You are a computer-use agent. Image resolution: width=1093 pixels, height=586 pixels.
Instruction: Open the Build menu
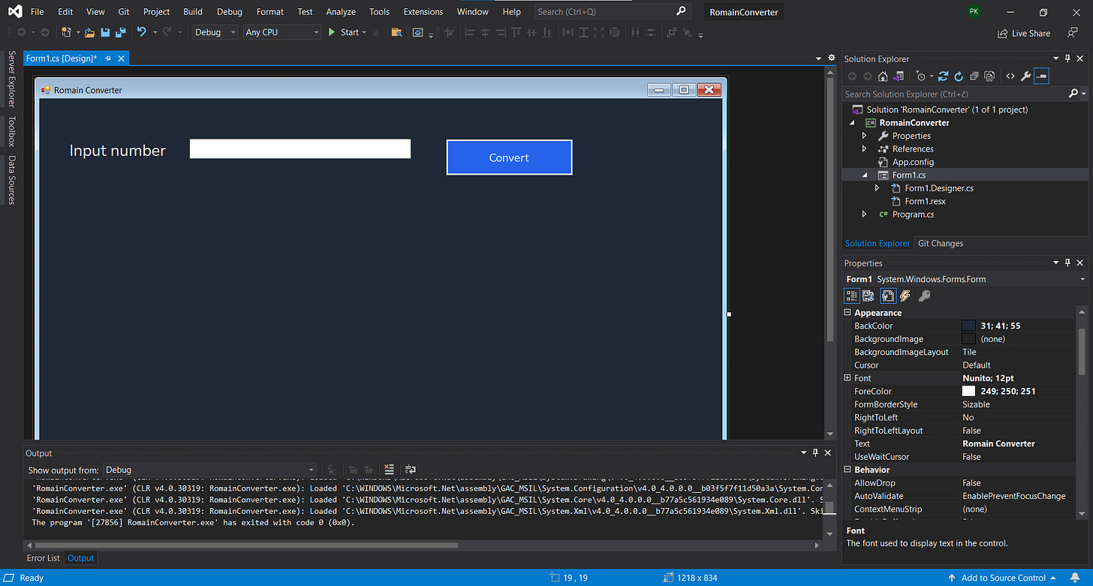(193, 12)
